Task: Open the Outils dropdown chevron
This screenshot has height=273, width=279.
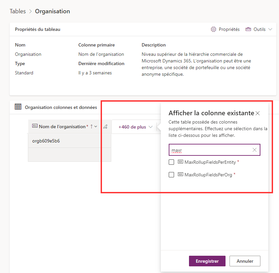Action: pos(271,29)
